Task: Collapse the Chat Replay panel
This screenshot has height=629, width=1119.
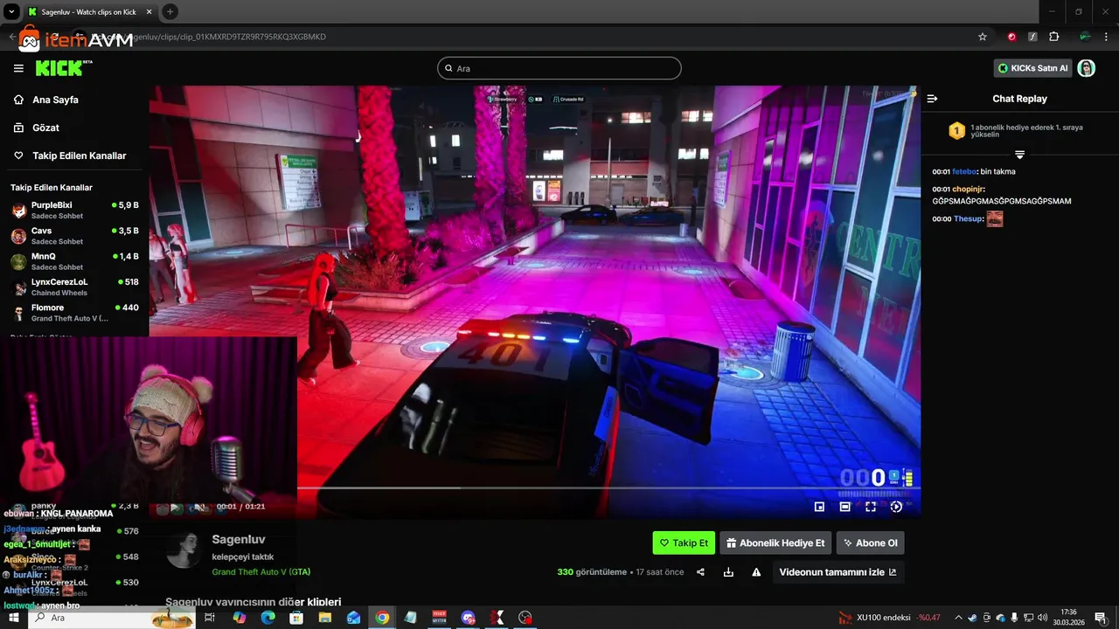Action: (x=932, y=99)
